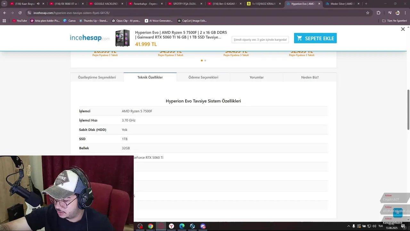Select 'Teknik Özellikler' tab
The height and width of the screenshot is (231, 410).
(x=150, y=77)
